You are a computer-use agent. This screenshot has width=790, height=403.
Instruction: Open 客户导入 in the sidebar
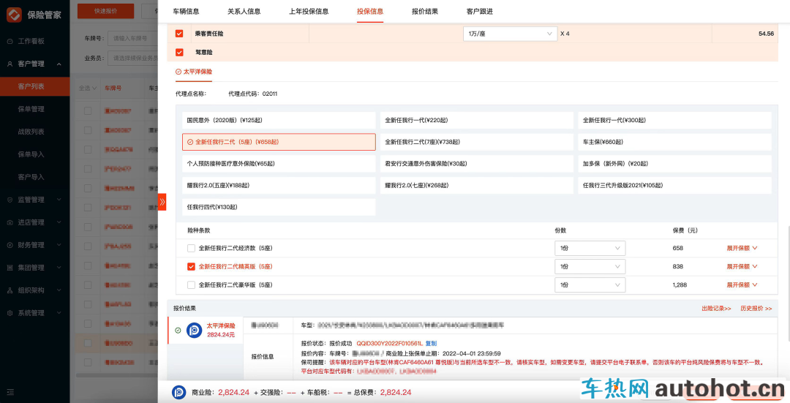coord(31,177)
